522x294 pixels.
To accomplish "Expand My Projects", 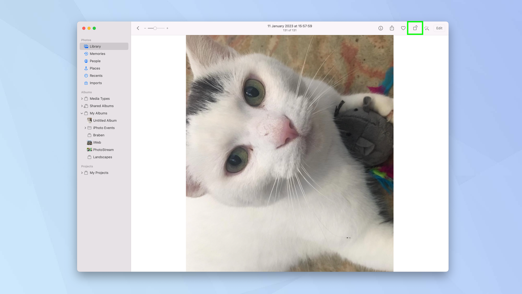I will (x=82, y=172).
